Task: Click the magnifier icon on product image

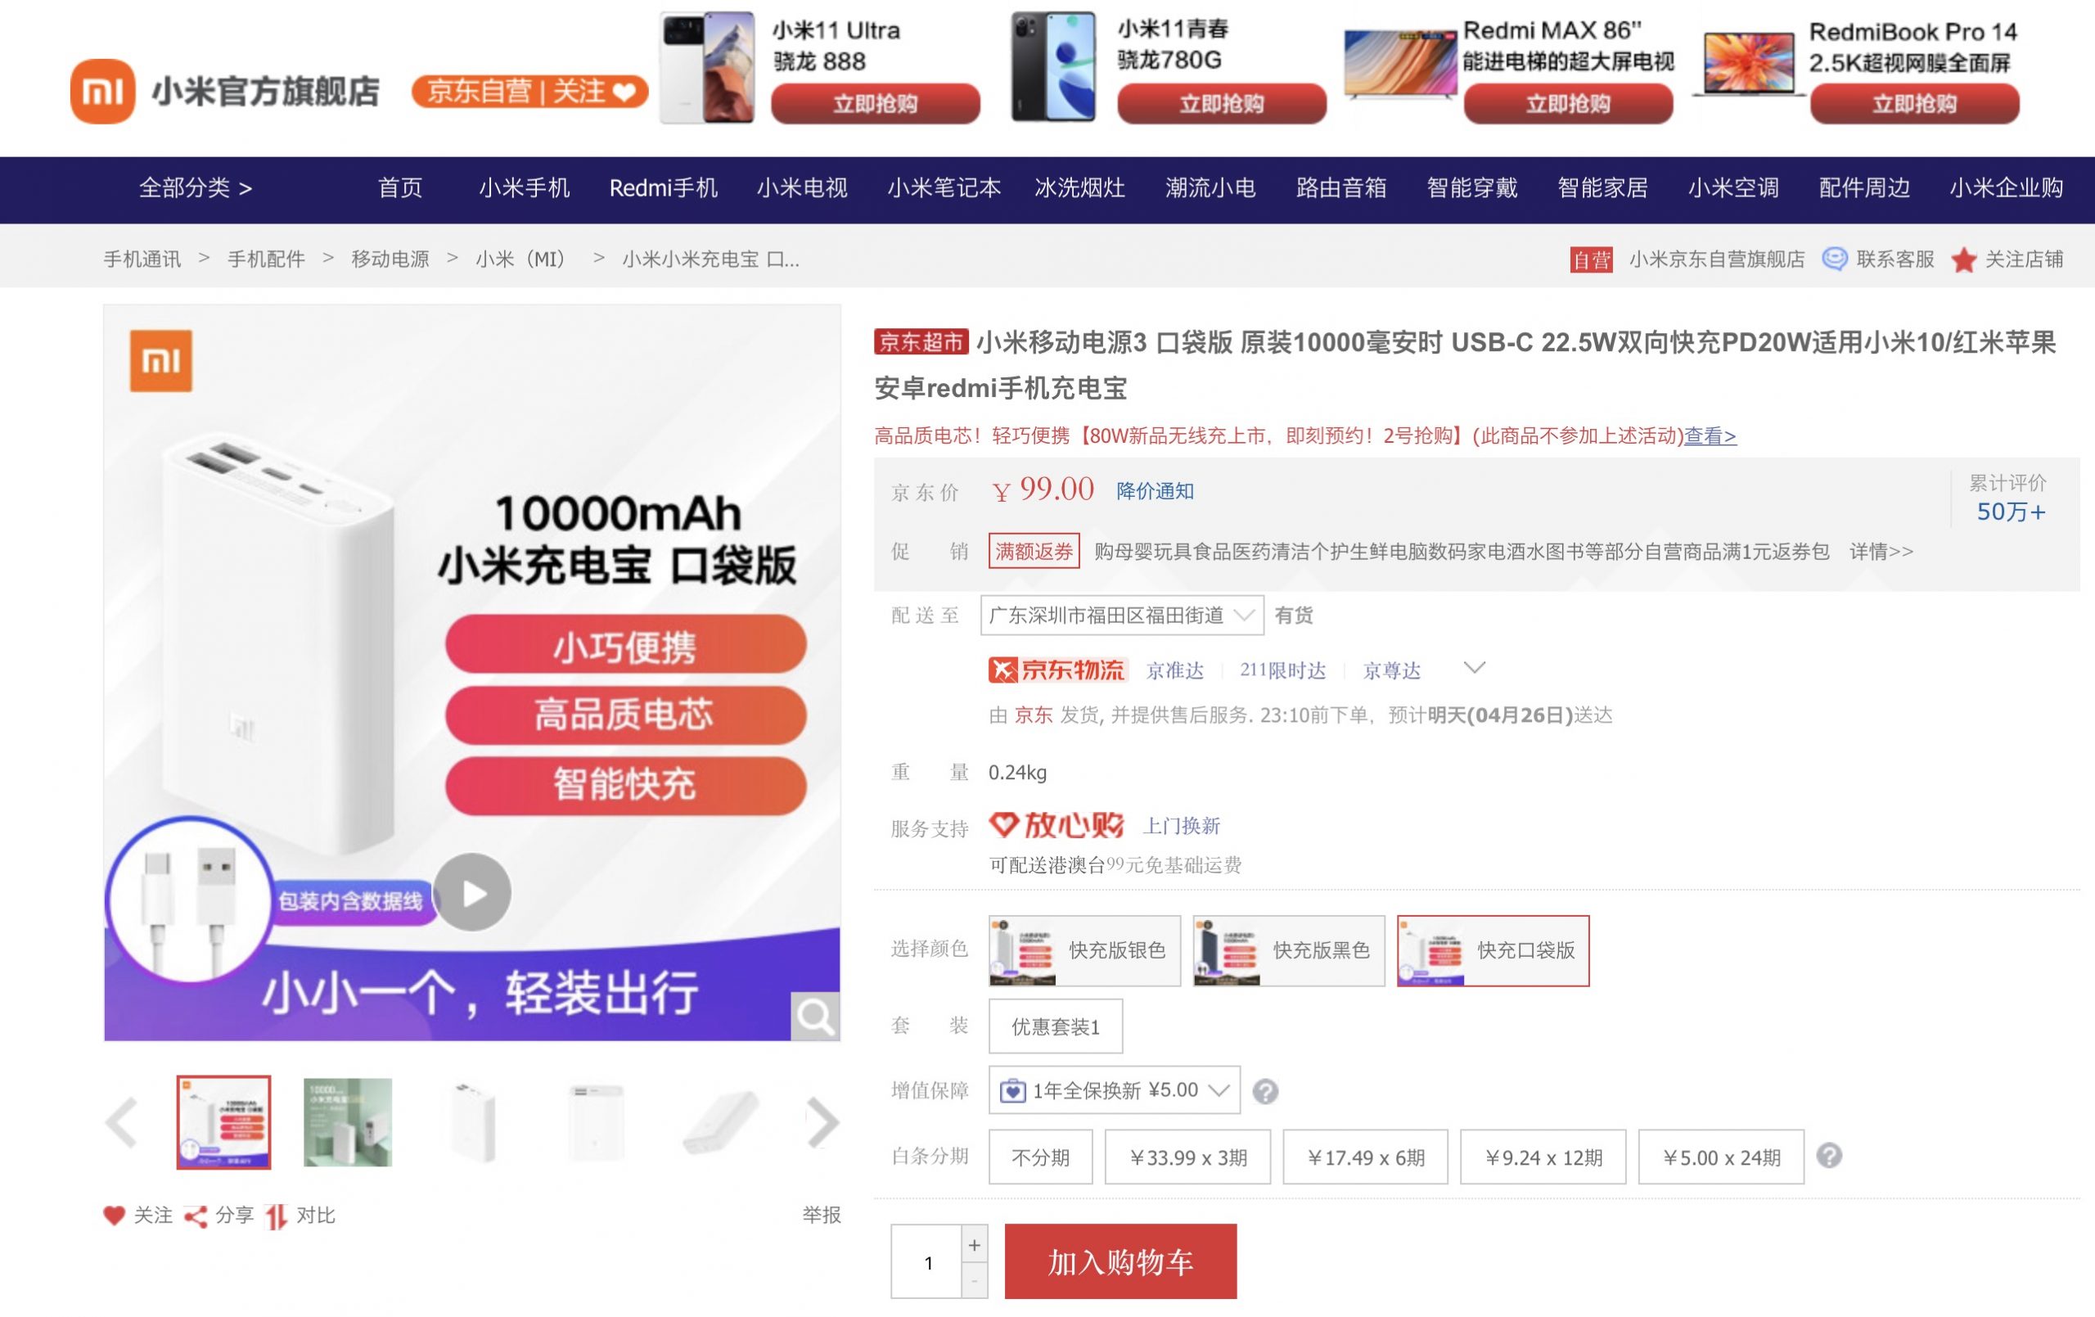Action: click(814, 1015)
